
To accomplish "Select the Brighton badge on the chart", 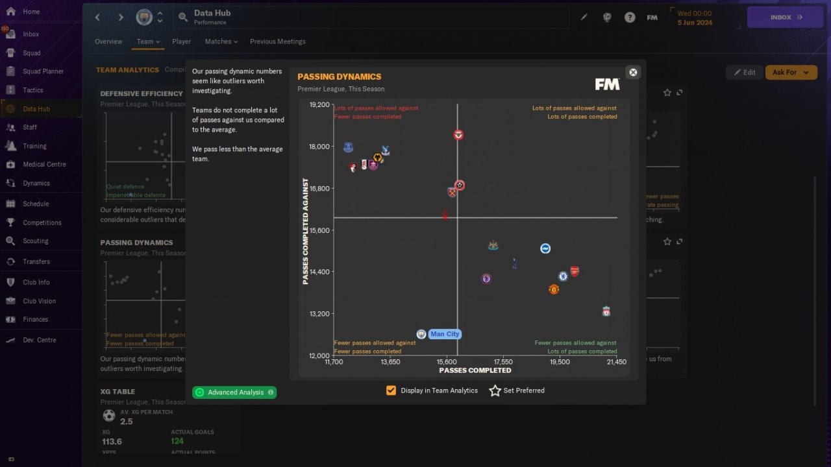I will (545, 248).
